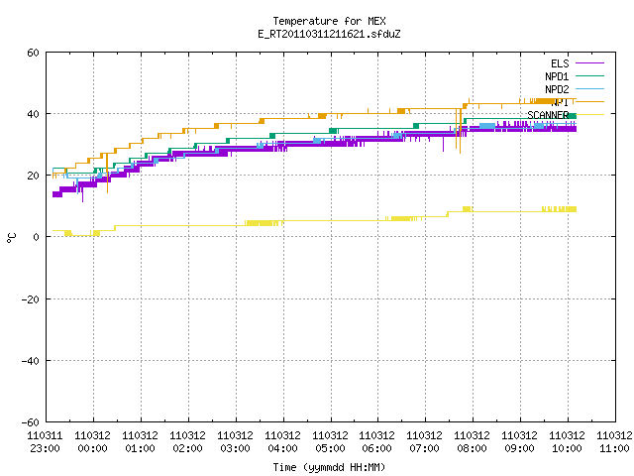
Task: Click the 10:00 time tick label
Action: point(567,449)
